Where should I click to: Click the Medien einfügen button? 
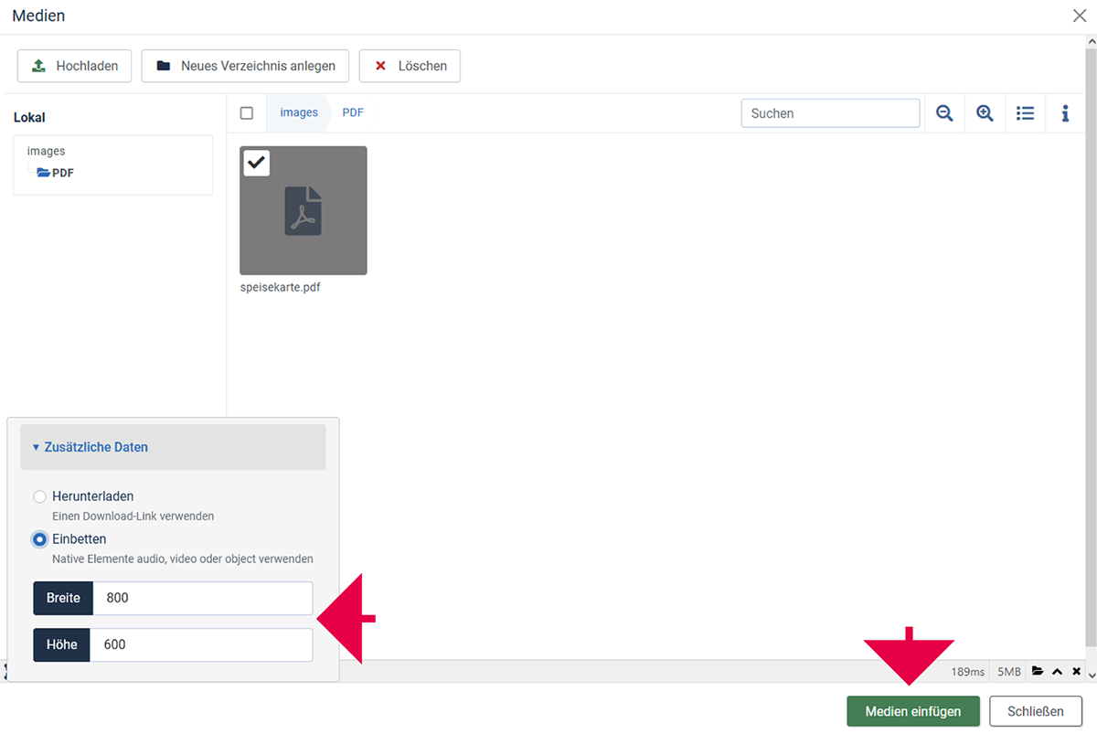(912, 711)
